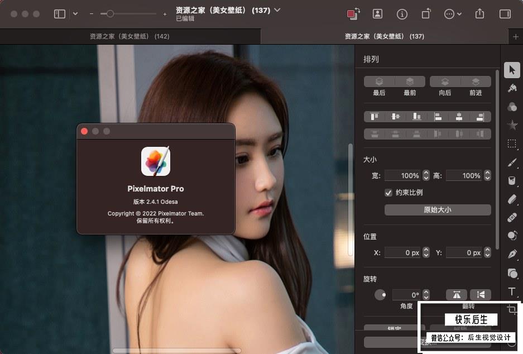Toggle the left sidebar layout icon
The image size is (523, 354).
point(59,13)
